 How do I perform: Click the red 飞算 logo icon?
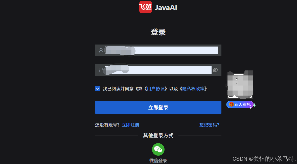coord(146,7)
